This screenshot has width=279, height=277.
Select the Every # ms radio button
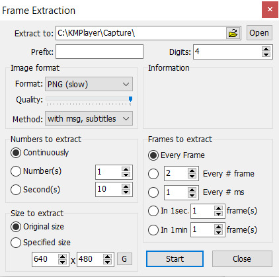pos(153,192)
